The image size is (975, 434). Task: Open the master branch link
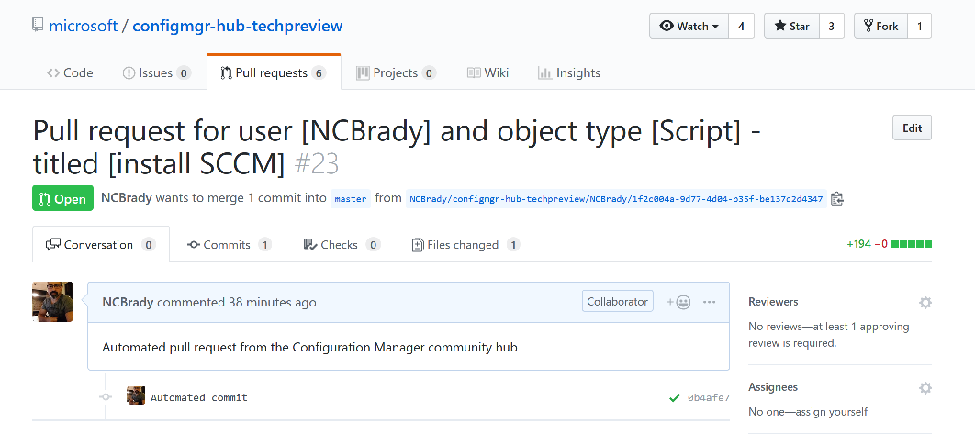[x=351, y=199]
